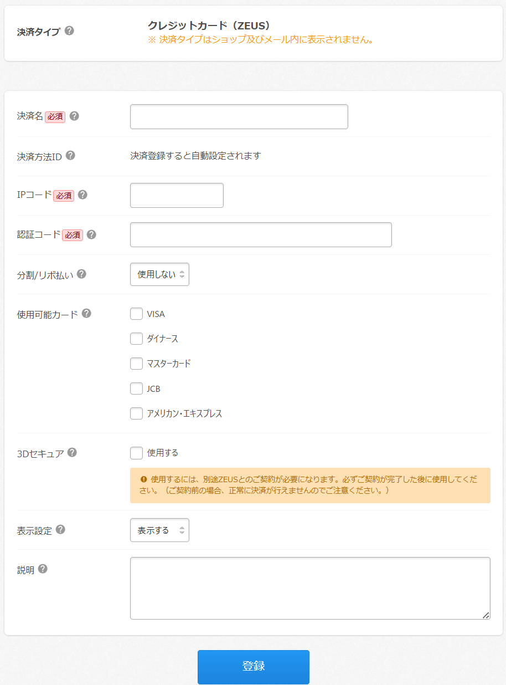
Task: Click the 説明 help icon
Action: 43,569
